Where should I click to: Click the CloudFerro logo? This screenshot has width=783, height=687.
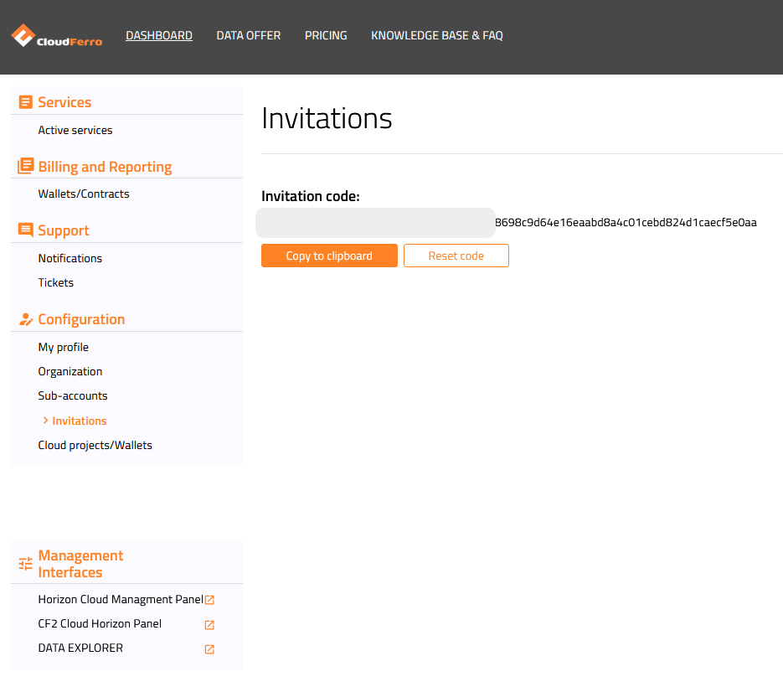point(54,35)
